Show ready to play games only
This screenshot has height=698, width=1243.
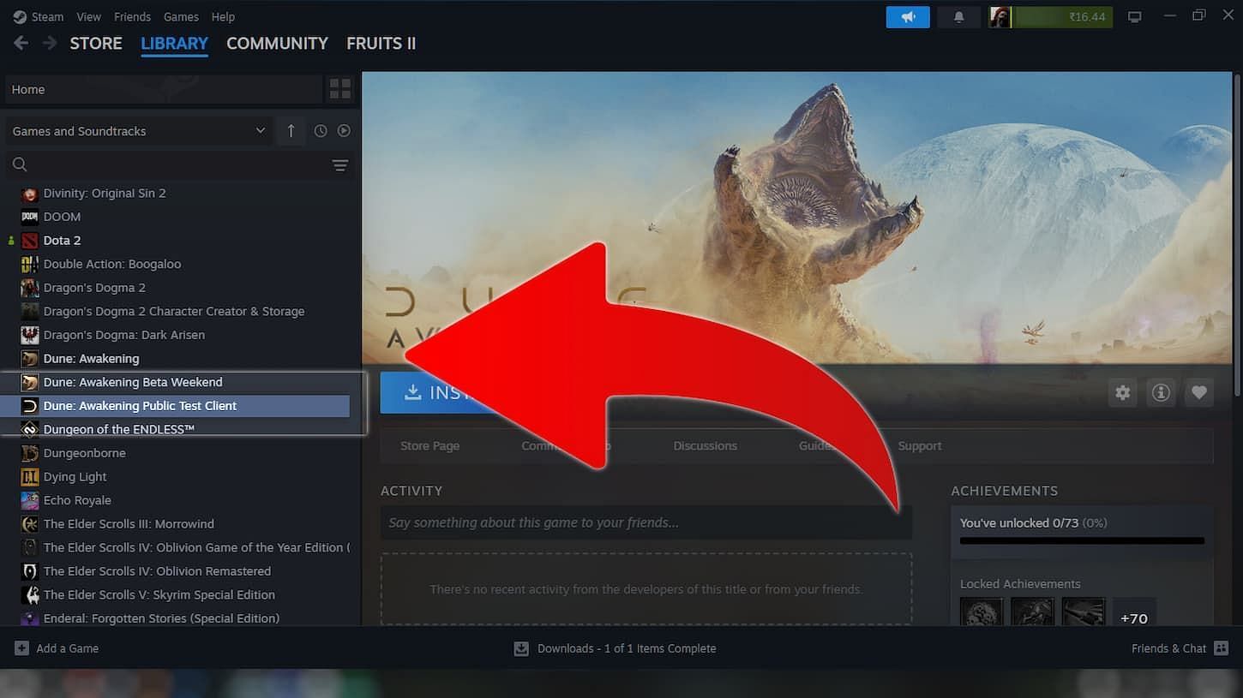tap(344, 131)
